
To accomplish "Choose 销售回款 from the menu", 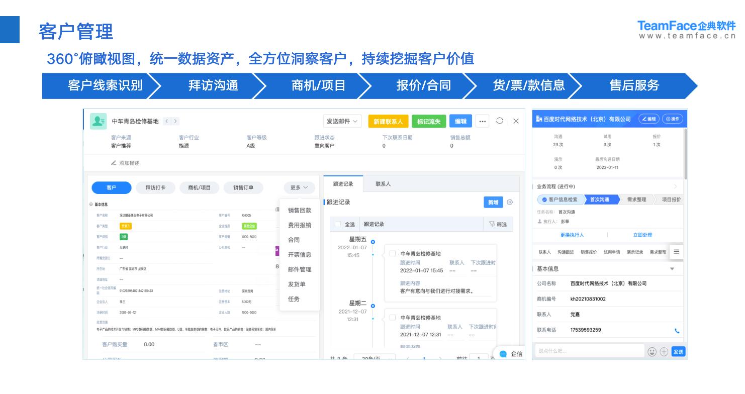I will coord(300,211).
